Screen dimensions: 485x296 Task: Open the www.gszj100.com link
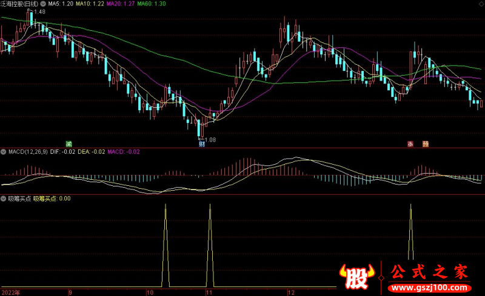429,286
